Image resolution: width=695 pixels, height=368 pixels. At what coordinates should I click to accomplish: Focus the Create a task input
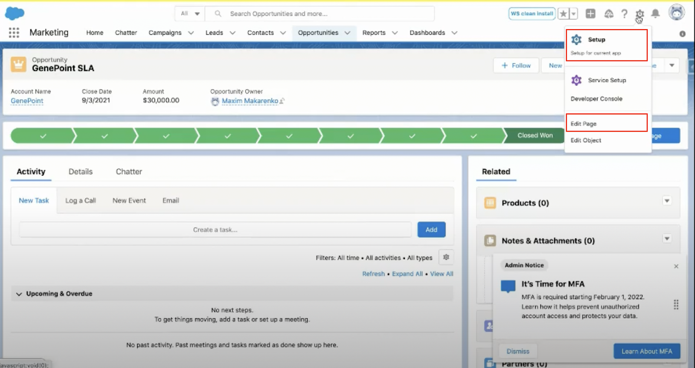coord(215,229)
